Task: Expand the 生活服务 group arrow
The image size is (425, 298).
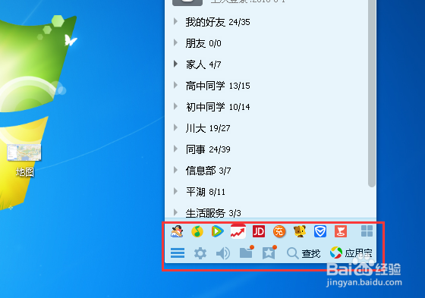Action: tap(175, 212)
